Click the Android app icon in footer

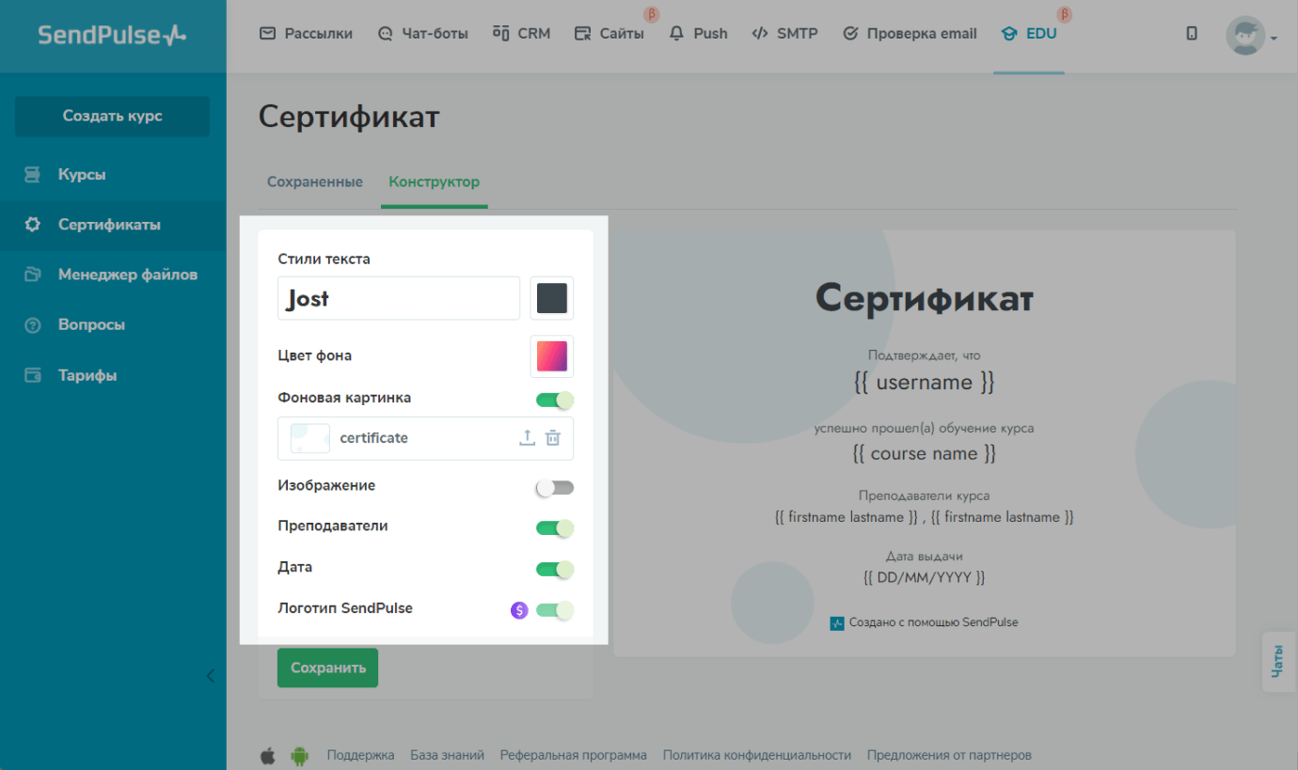(300, 755)
